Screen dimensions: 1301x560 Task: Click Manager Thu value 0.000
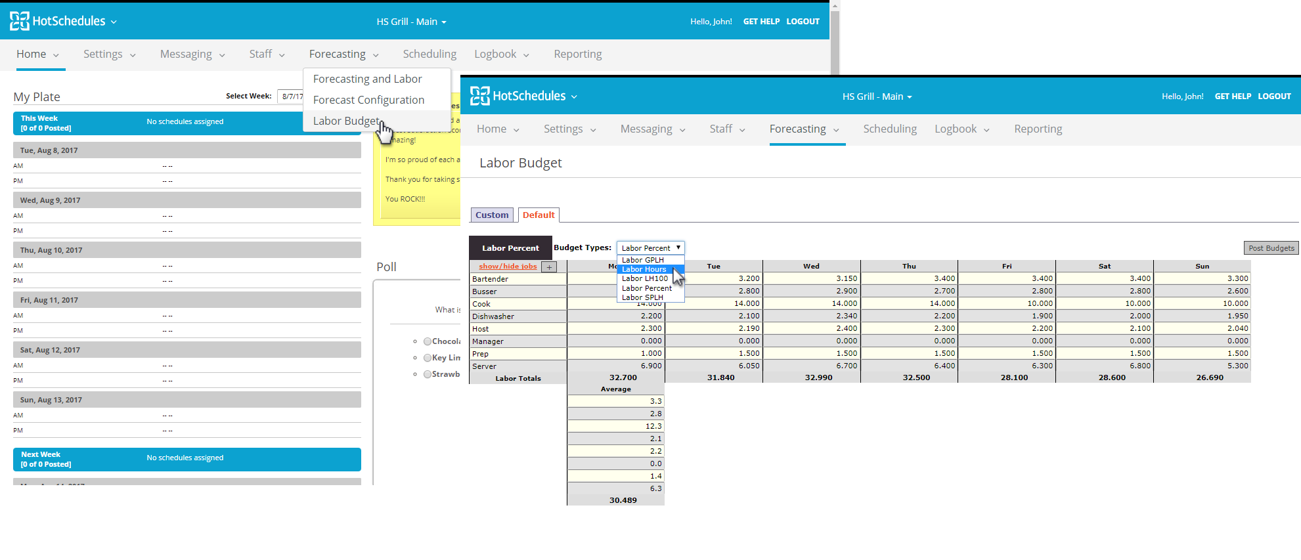[x=910, y=341]
